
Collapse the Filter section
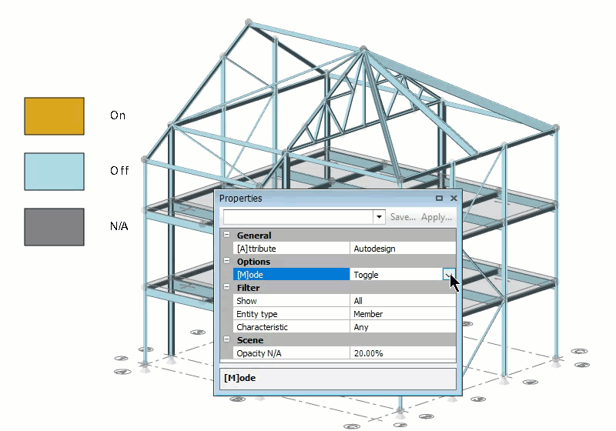click(x=226, y=287)
